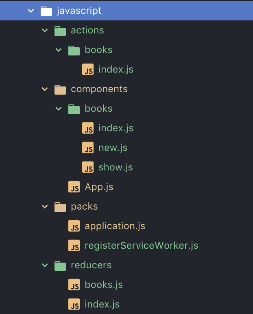Viewport: 253px width, 314px height.
Task: Click the javascript root folder icon
Action: pos(46,11)
